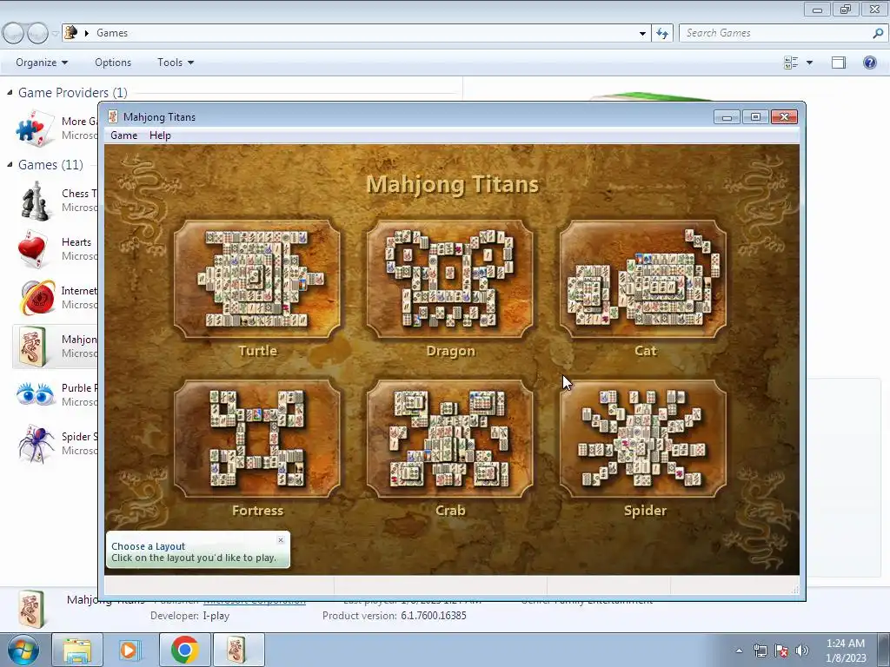Click the Forward navigation button

[x=37, y=34]
